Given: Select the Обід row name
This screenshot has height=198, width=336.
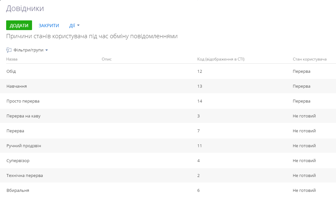Looking at the screenshot, I should (11, 71).
